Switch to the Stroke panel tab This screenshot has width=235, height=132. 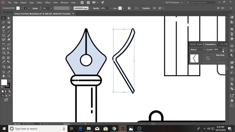(193, 44)
